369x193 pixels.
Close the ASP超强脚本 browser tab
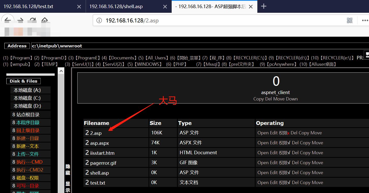coord(251,7)
